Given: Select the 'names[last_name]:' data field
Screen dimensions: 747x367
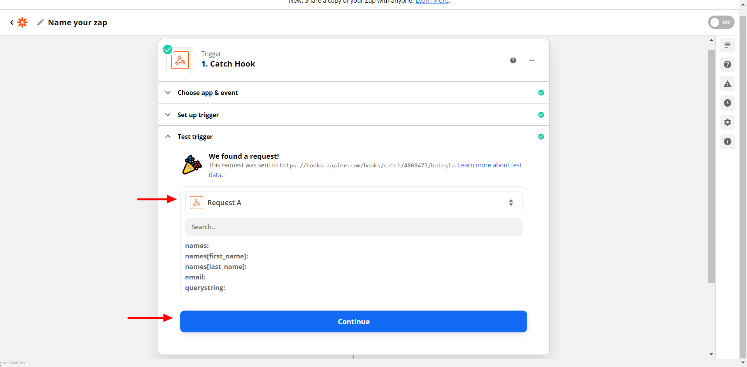Looking at the screenshot, I should [216, 267].
